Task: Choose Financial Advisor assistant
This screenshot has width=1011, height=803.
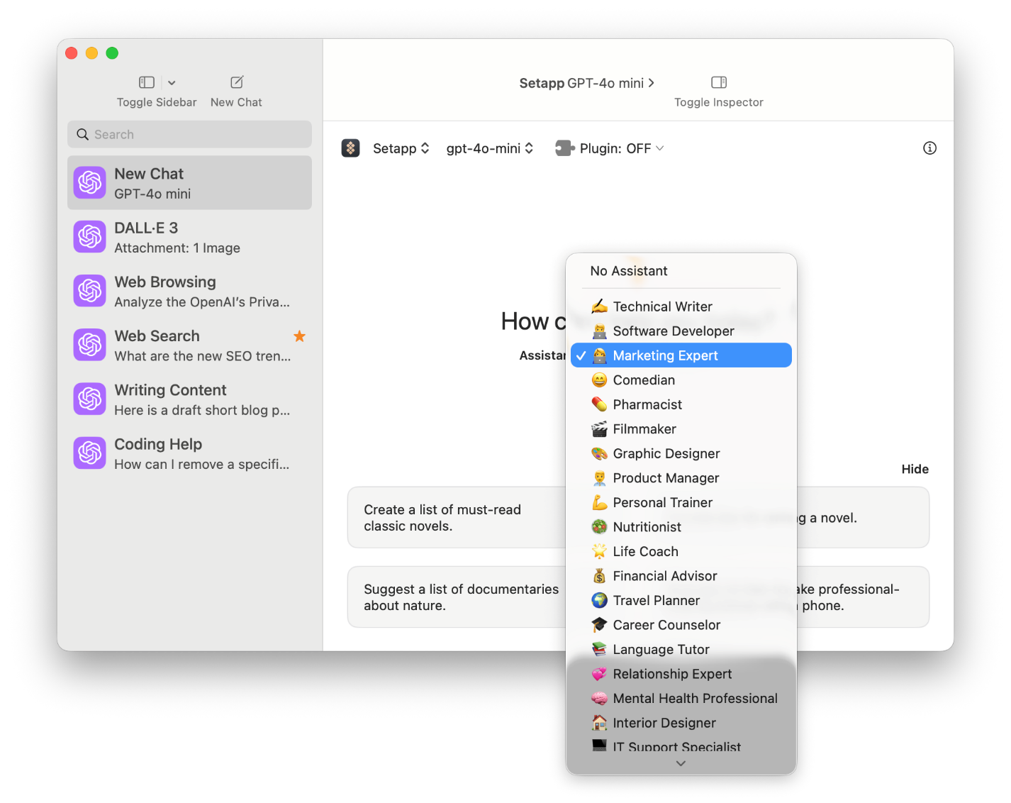Action: coord(681,576)
